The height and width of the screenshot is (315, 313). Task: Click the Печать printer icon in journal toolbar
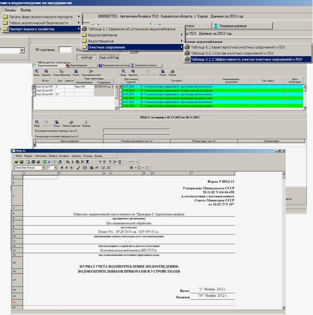click(173, 73)
